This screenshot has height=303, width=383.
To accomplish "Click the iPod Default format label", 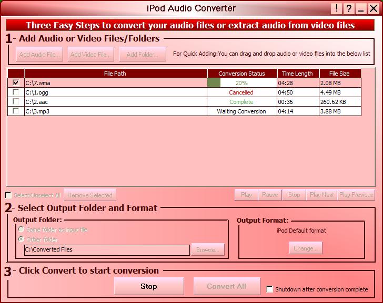I will pos(301,231).
